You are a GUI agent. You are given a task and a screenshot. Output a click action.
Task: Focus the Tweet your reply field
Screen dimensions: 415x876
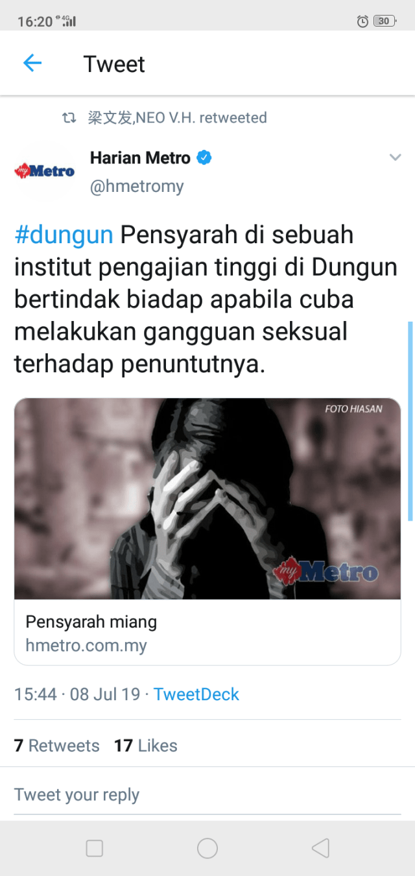point(207,795)
